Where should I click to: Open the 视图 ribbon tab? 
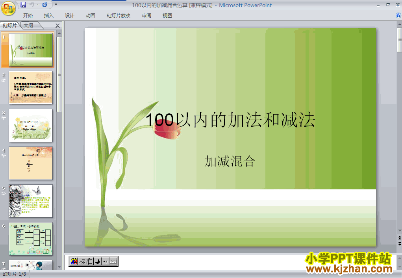tap(167, 16)
